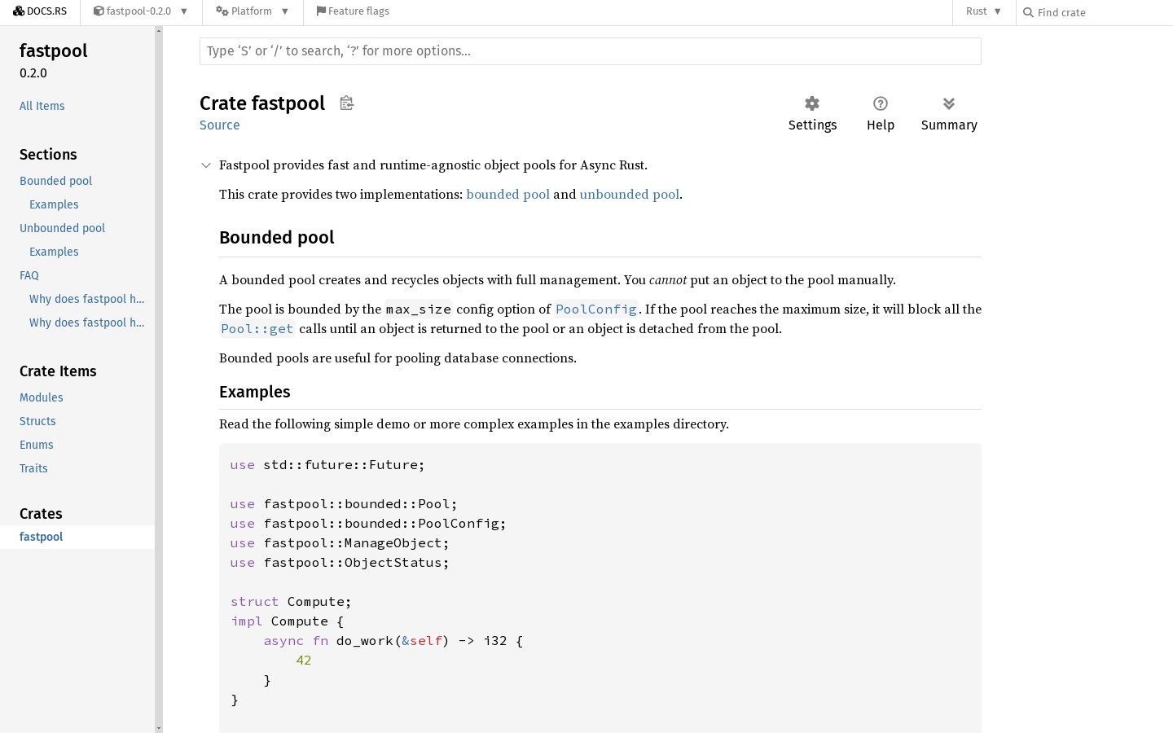Open Help with the question mark icon

click(x=881, y=113)
